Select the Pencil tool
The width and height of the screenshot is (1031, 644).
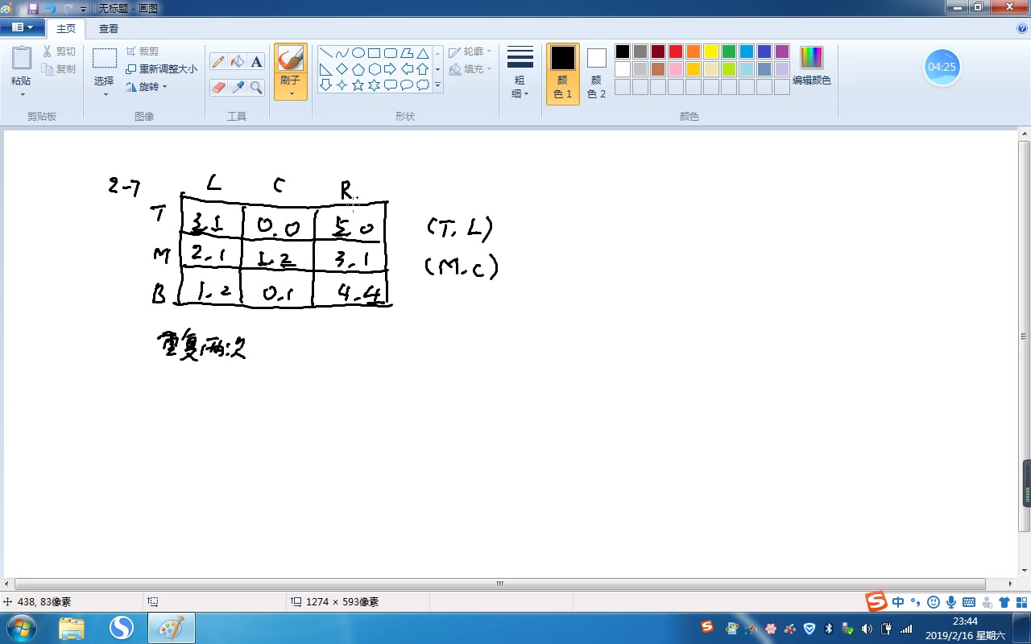(x=218, y=62)
